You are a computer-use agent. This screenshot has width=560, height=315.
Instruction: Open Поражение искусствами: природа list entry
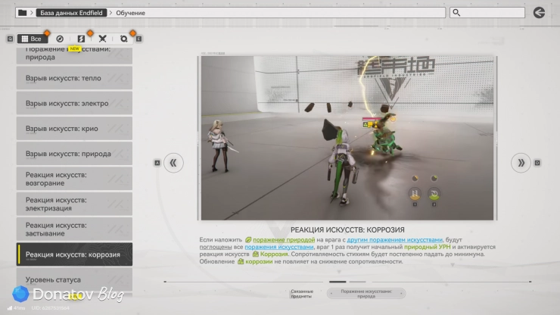coord(74,55)
